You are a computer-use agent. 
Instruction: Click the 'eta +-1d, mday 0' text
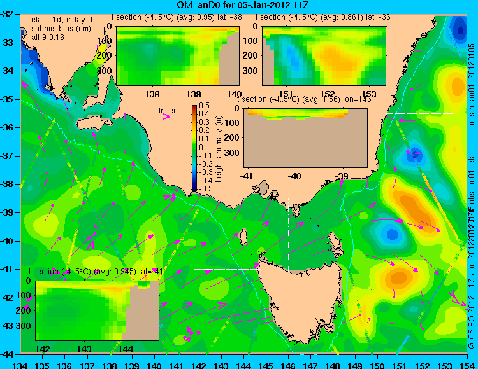click(x=62, y=20)
